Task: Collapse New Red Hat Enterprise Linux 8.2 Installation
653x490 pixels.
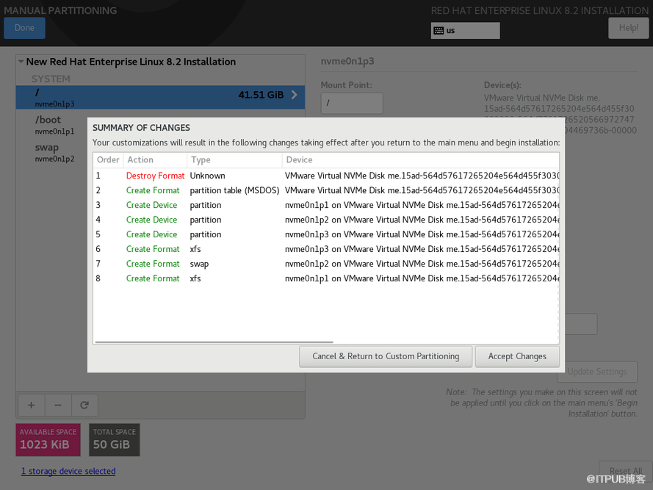Action: click(x=21, y=62)
